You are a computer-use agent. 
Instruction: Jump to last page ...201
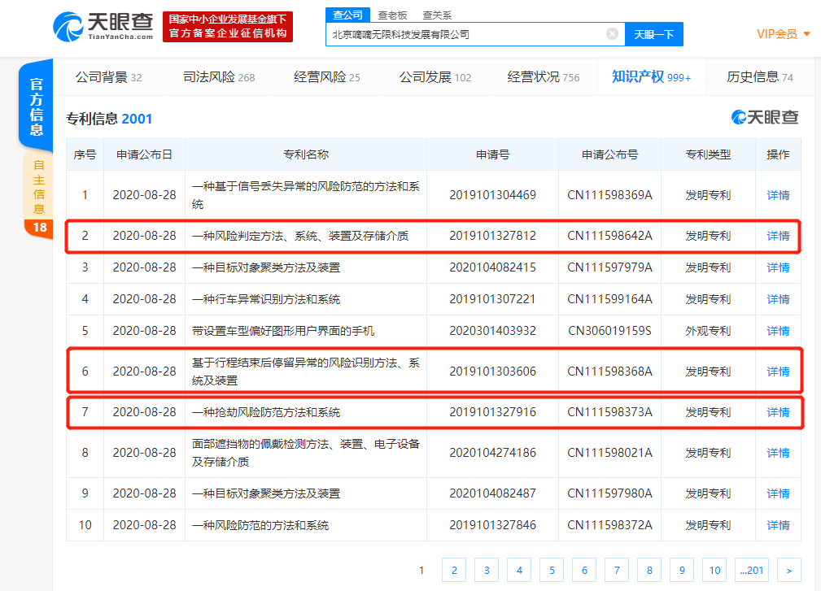pyautogui.click(x=751, y=570)
